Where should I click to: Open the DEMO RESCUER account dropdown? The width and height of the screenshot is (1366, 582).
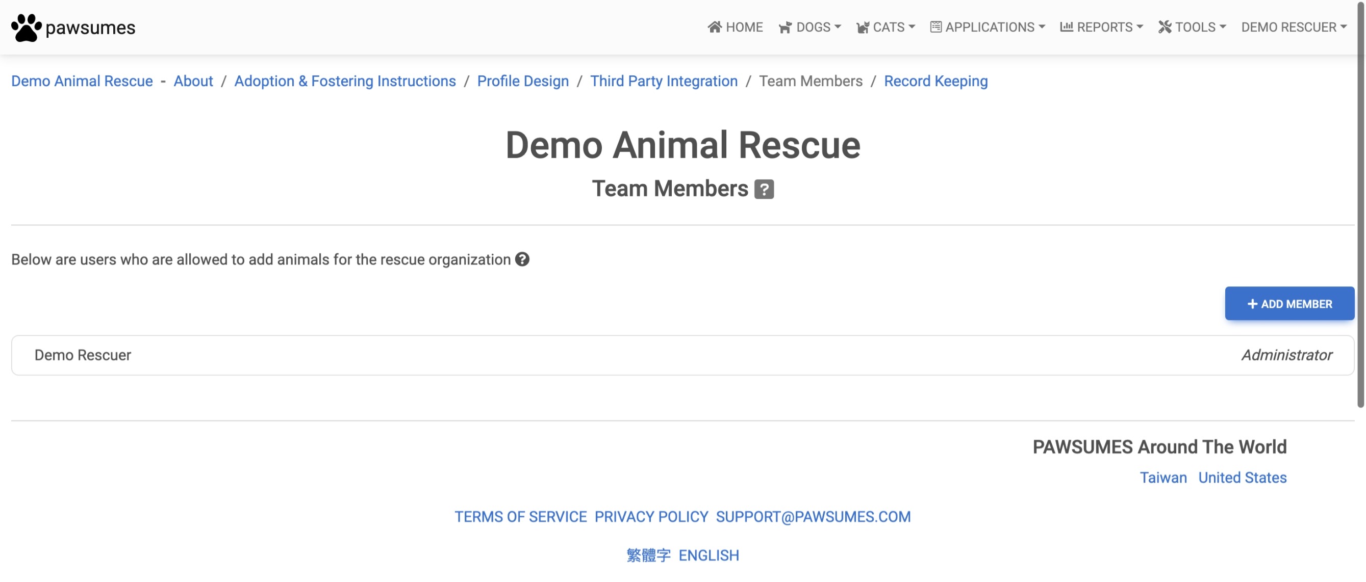coord(1294,27)
